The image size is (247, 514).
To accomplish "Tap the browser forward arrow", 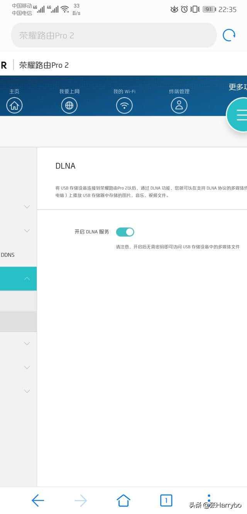I will click(81, 500).
